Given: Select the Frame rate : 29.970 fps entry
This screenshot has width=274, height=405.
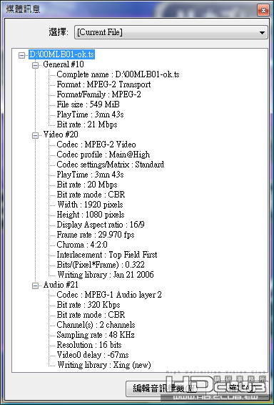Looking at the screenshot, I should [96, 235].
